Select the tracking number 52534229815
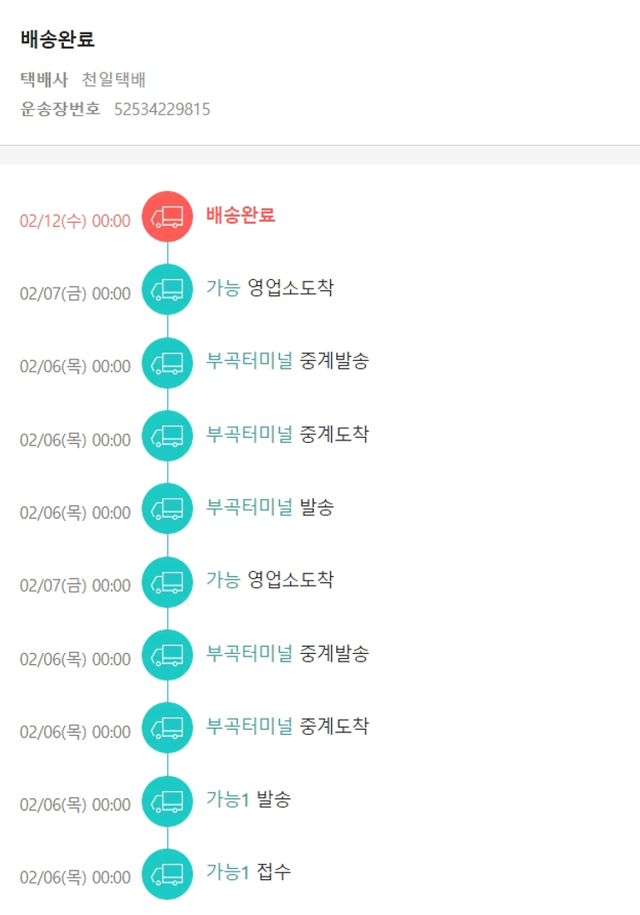This screenshot has height=915, width=640. point(162,109)
